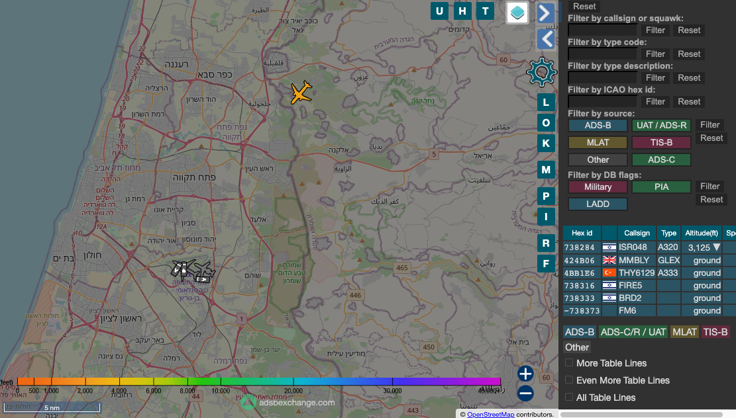Reset the DB flags filter
Viewport: 736px width, 418px height.
tap(711, 199)
